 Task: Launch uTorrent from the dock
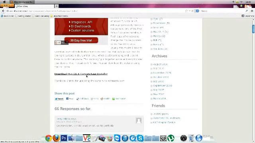(x=171, y=138)
